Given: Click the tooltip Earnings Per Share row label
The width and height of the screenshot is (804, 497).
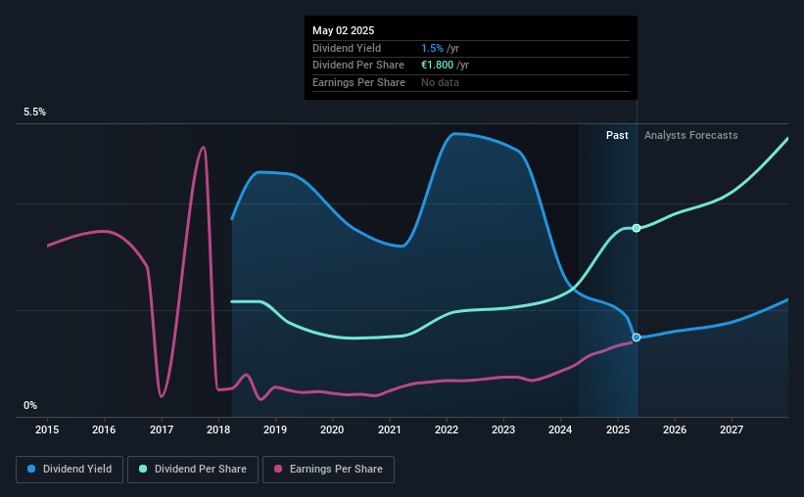Looking at the screenshot, I should (x=358, y=82).
